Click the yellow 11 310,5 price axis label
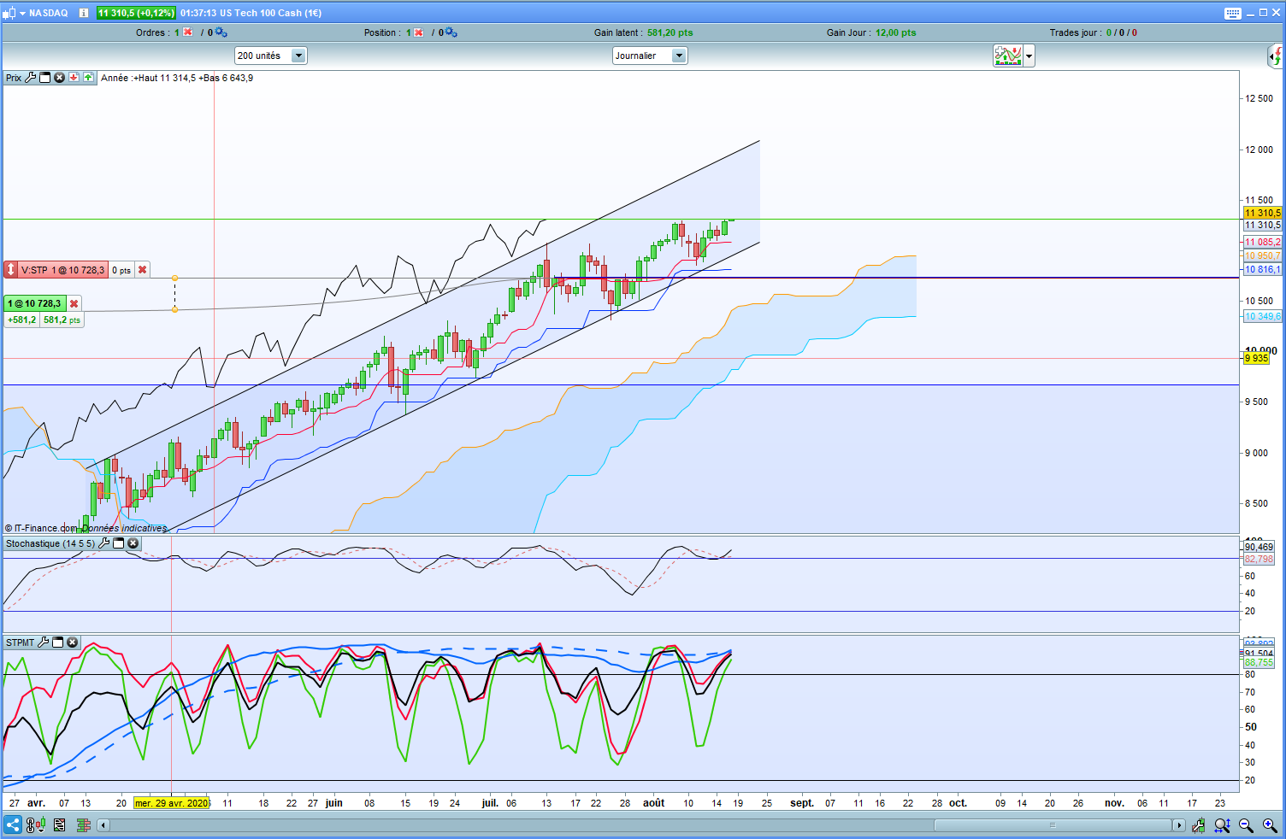Viewport: 1286px width, 839px height. pos(1263,213)
